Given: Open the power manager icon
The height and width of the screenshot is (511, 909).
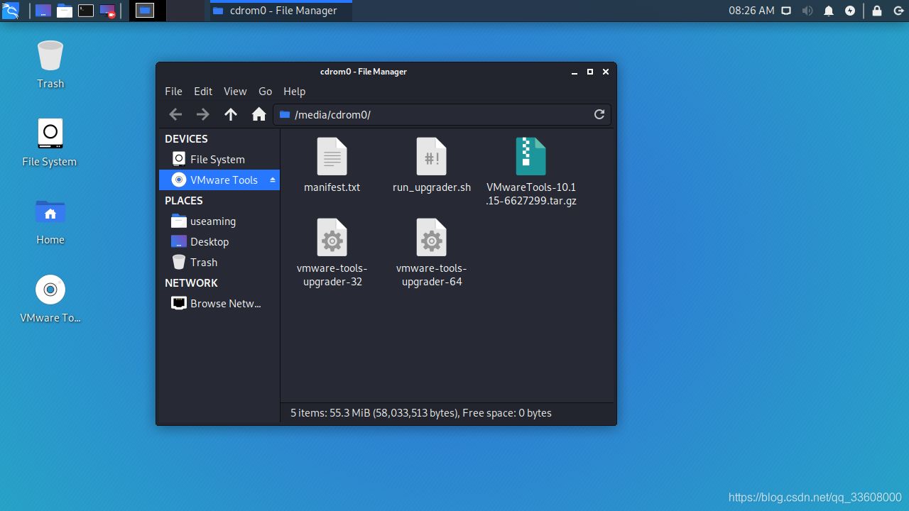Looking at the screenshot, I should pos(850,11).
